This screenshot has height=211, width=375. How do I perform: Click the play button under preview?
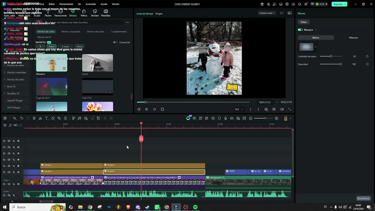click(154, 109)
